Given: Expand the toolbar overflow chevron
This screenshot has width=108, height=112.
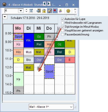Looking at the screenshot, I should click(x=75, y=10).
